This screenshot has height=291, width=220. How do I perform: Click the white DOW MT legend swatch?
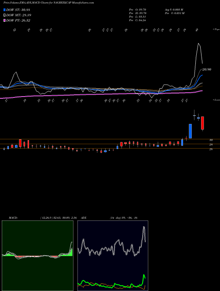(x=5, y=15)
